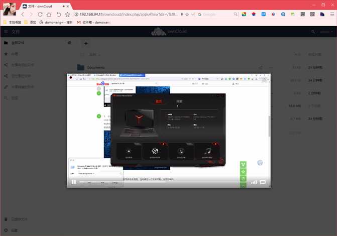Image resolution: width=337 pixels, height=236 pixels.
Task: Open pencil icon sidebar entry
Action: [19, 87]
